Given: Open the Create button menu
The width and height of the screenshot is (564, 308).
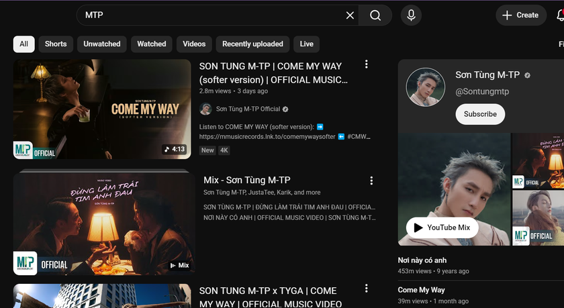Looking at the screenshot, I should (521, 15).
